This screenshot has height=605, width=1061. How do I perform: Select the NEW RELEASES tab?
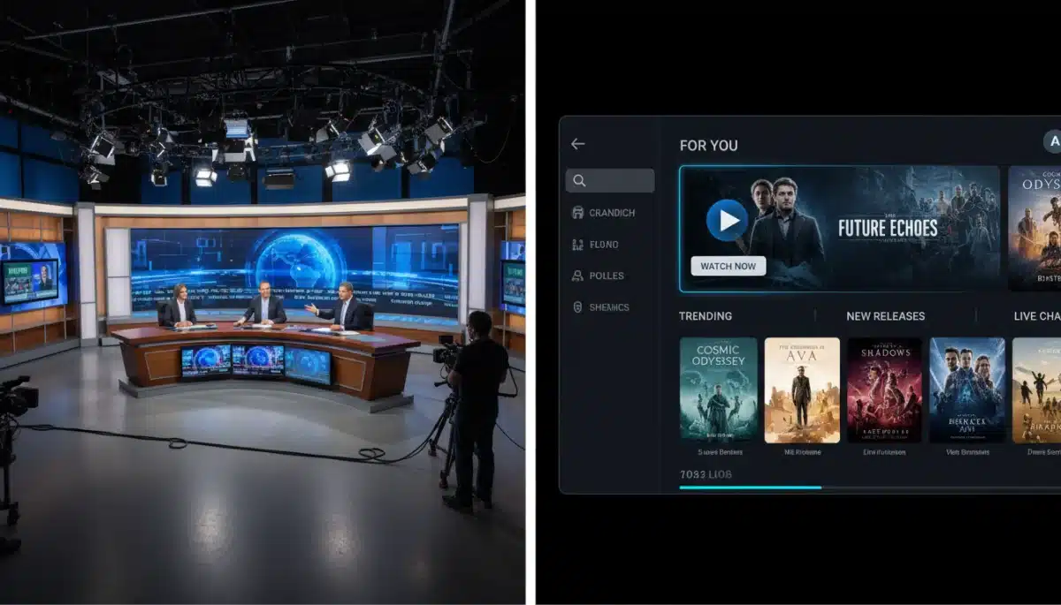[x=886, y=316]
